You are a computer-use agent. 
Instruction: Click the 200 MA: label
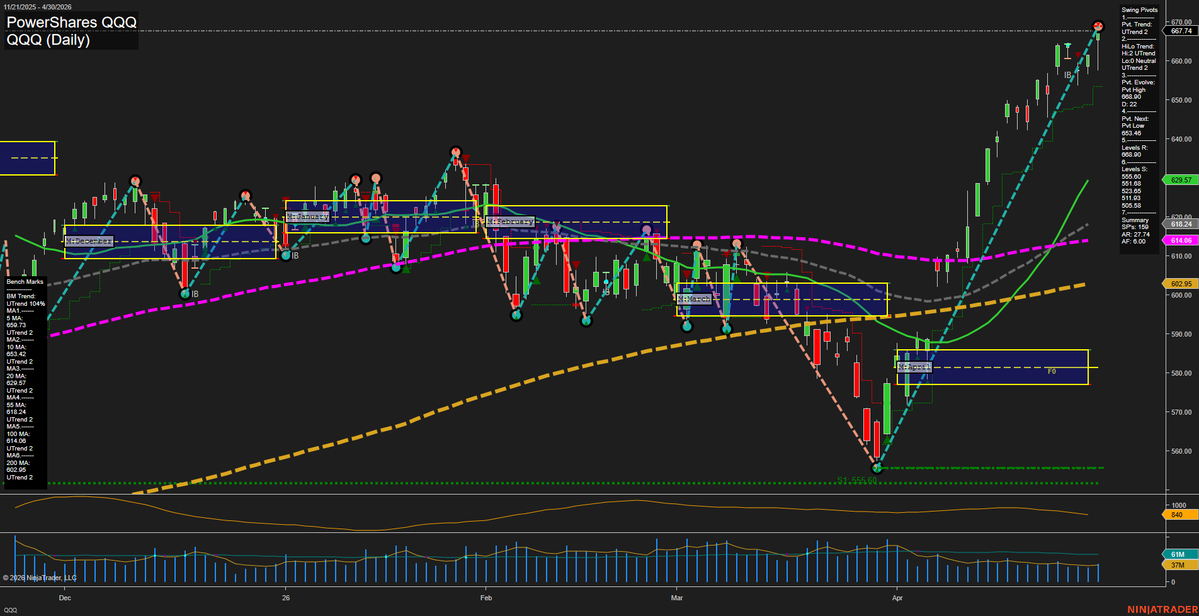(18, 463)
